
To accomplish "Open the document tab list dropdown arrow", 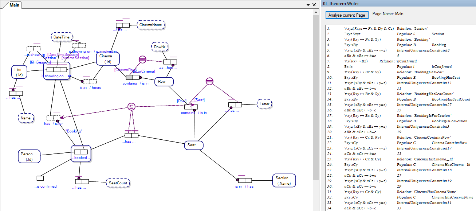I will [x=308, y=5].
